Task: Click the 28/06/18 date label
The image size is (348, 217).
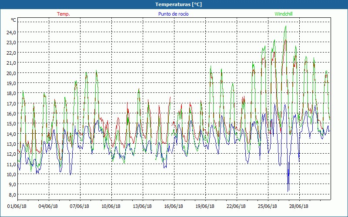Action: click(299, 206)
